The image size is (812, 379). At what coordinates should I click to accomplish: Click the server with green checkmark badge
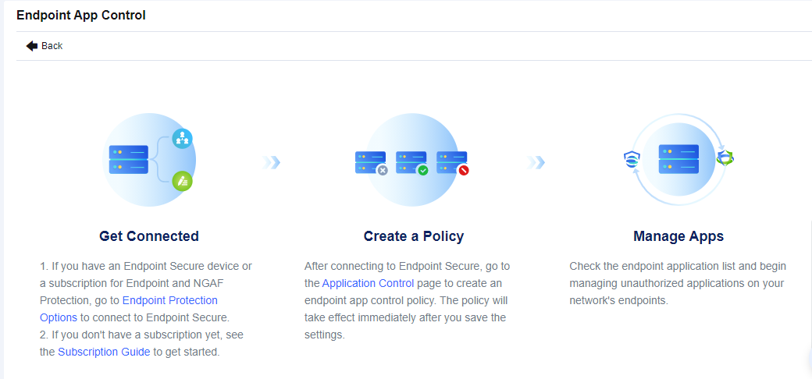(x=411, y=162)
